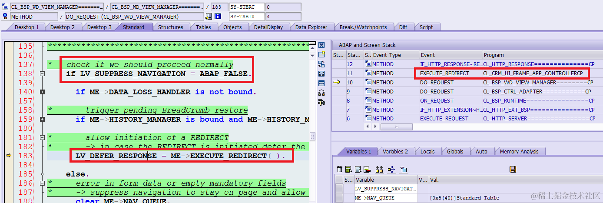603x203 pixels.
Task: Click method icon in stack row 6
Action: (368, 119)
